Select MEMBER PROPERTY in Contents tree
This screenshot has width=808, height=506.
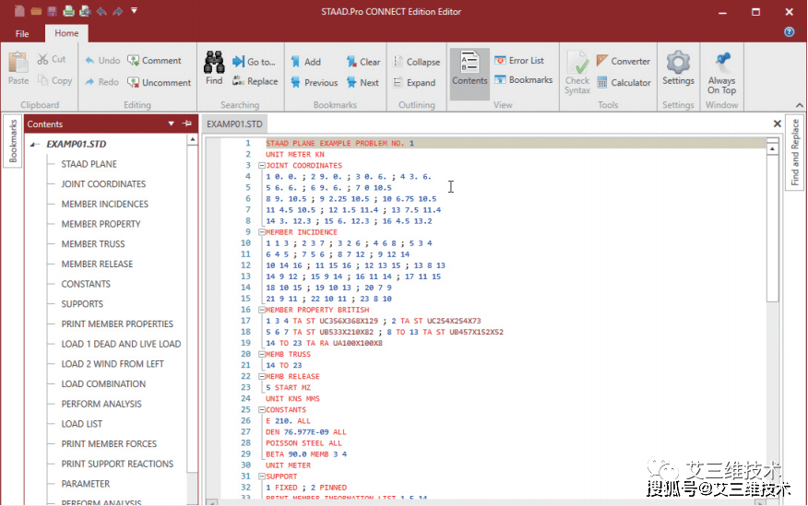tap(101, 225)
